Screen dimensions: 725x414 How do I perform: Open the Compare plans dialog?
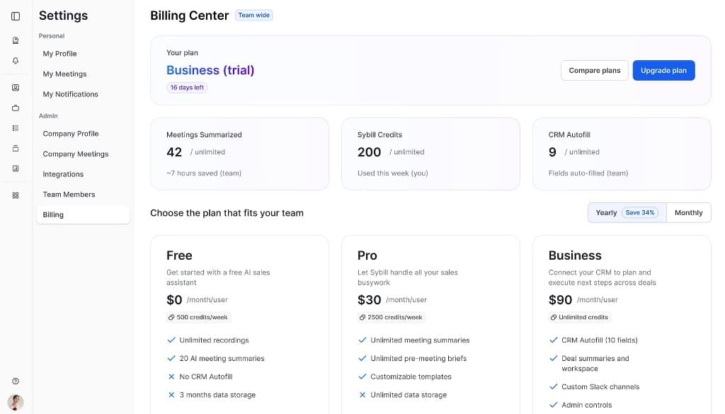point(595,70)
